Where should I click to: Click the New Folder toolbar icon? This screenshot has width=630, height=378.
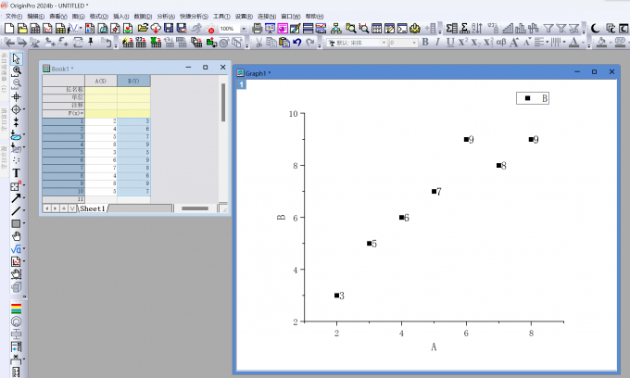[22, 29]
